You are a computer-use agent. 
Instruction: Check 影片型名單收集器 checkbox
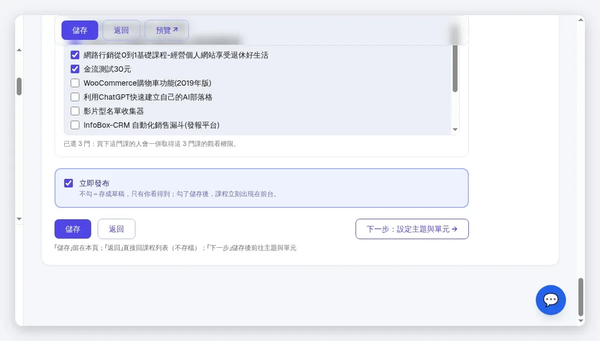pyautogui.click(x=75, y=111)
